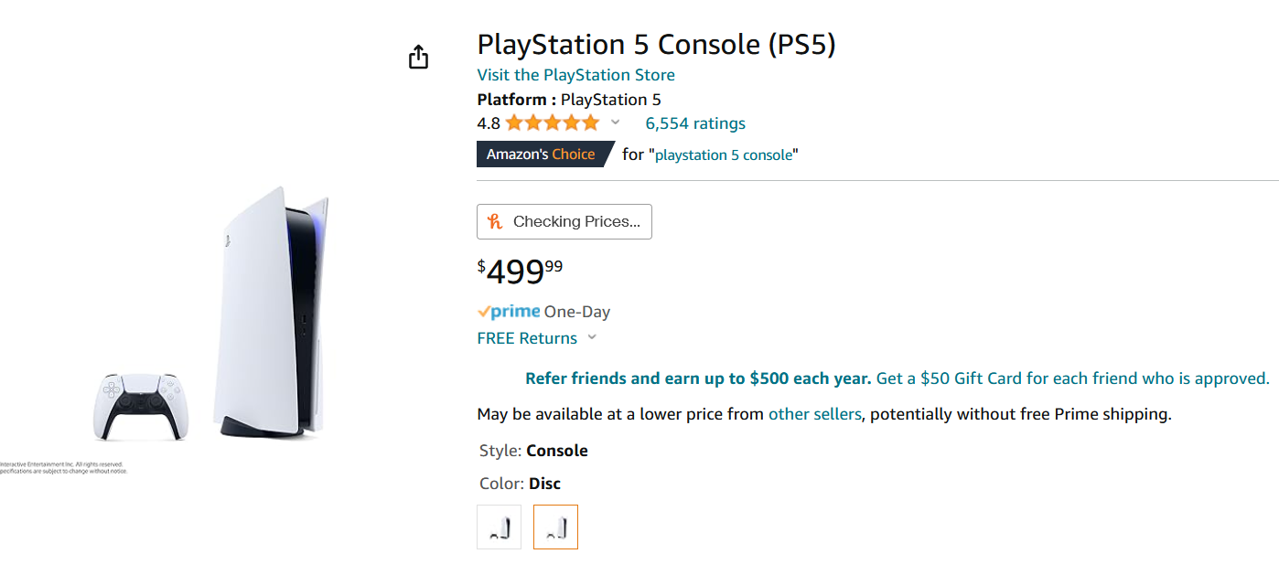Open the 6,554 ratings link
The height and width of the screenshot is (575, 1279).
[695, 123]
